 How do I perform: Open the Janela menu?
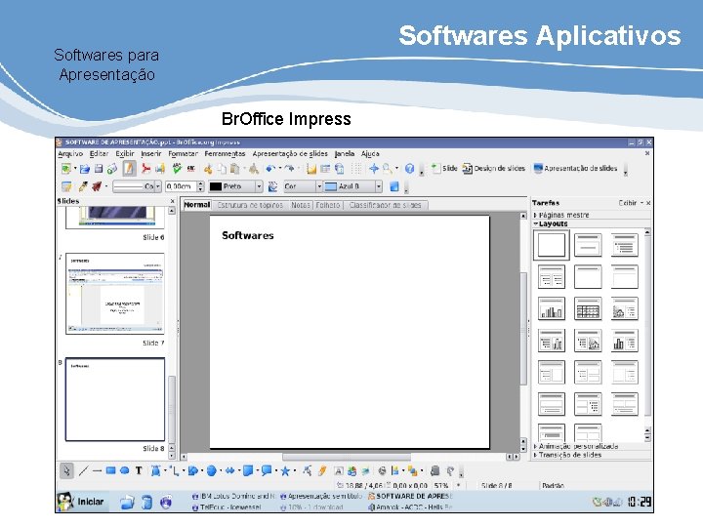coord(345,154)
